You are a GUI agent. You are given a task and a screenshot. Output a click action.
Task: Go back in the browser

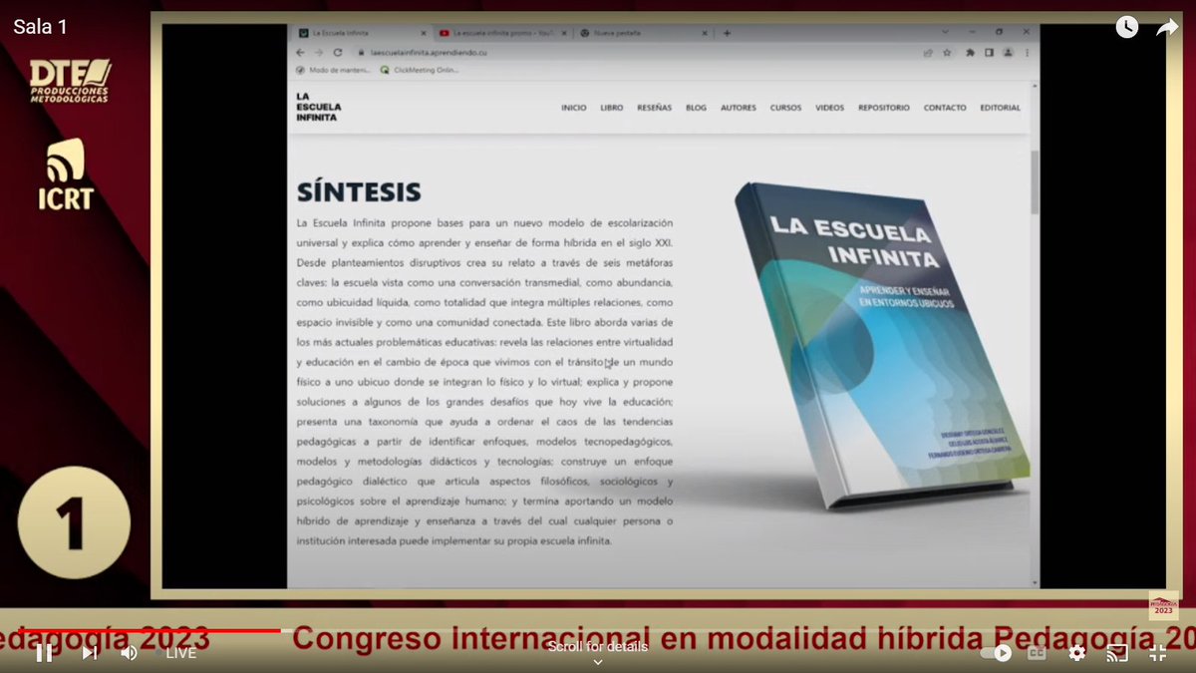pos(302,52)
